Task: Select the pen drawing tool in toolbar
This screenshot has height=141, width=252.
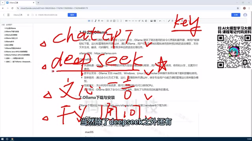Action: (169, 21)
